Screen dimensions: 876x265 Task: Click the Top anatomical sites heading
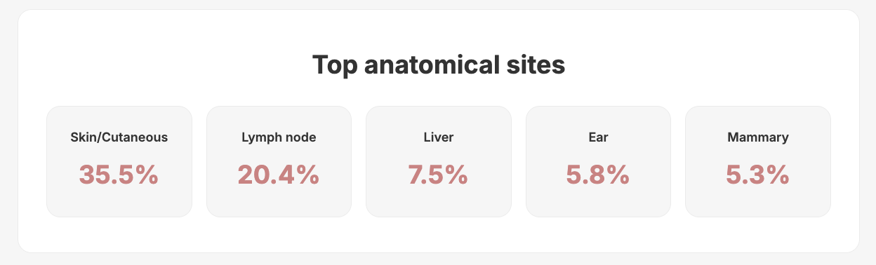[439, 65]
